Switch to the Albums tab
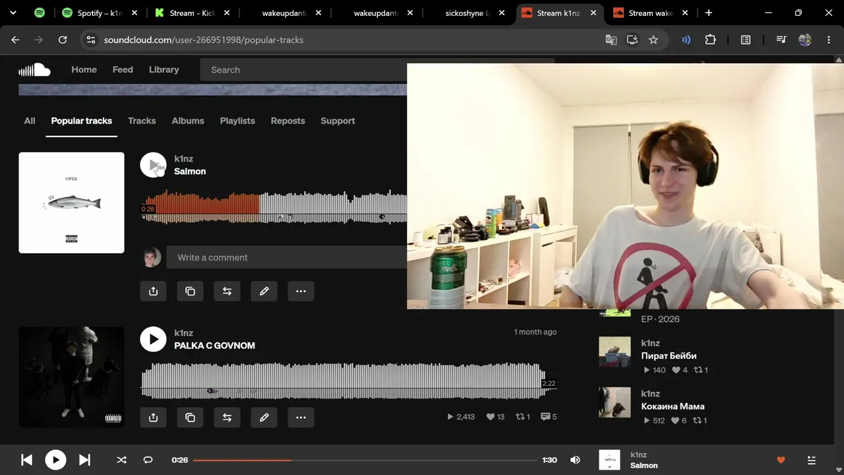The image size is (844, 475). 188,121
